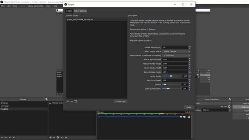Viewport: 249px width, 140px height.
Task: Open the Select monitor to use base dropdown
Action: pos(176,55)
